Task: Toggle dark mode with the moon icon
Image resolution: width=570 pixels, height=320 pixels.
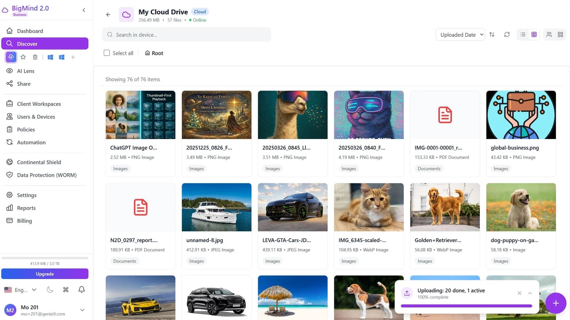Action: pyautogui.click(x=50, y=290)
